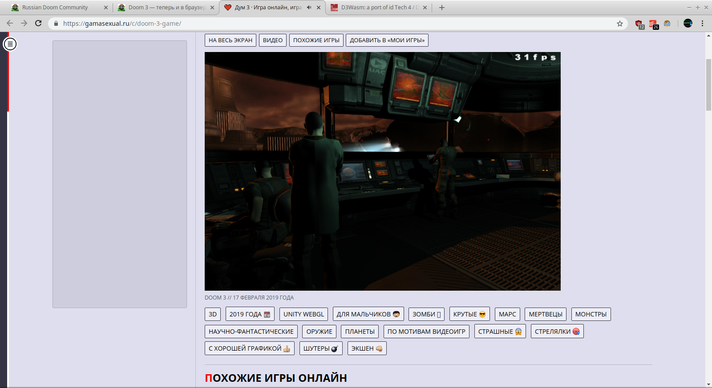Image resolution: width=712 pixels, height=388 pixels.
Task: Click inside the Doom 3 game canvas
Action: pyautogui.click(x=383, y=171)
